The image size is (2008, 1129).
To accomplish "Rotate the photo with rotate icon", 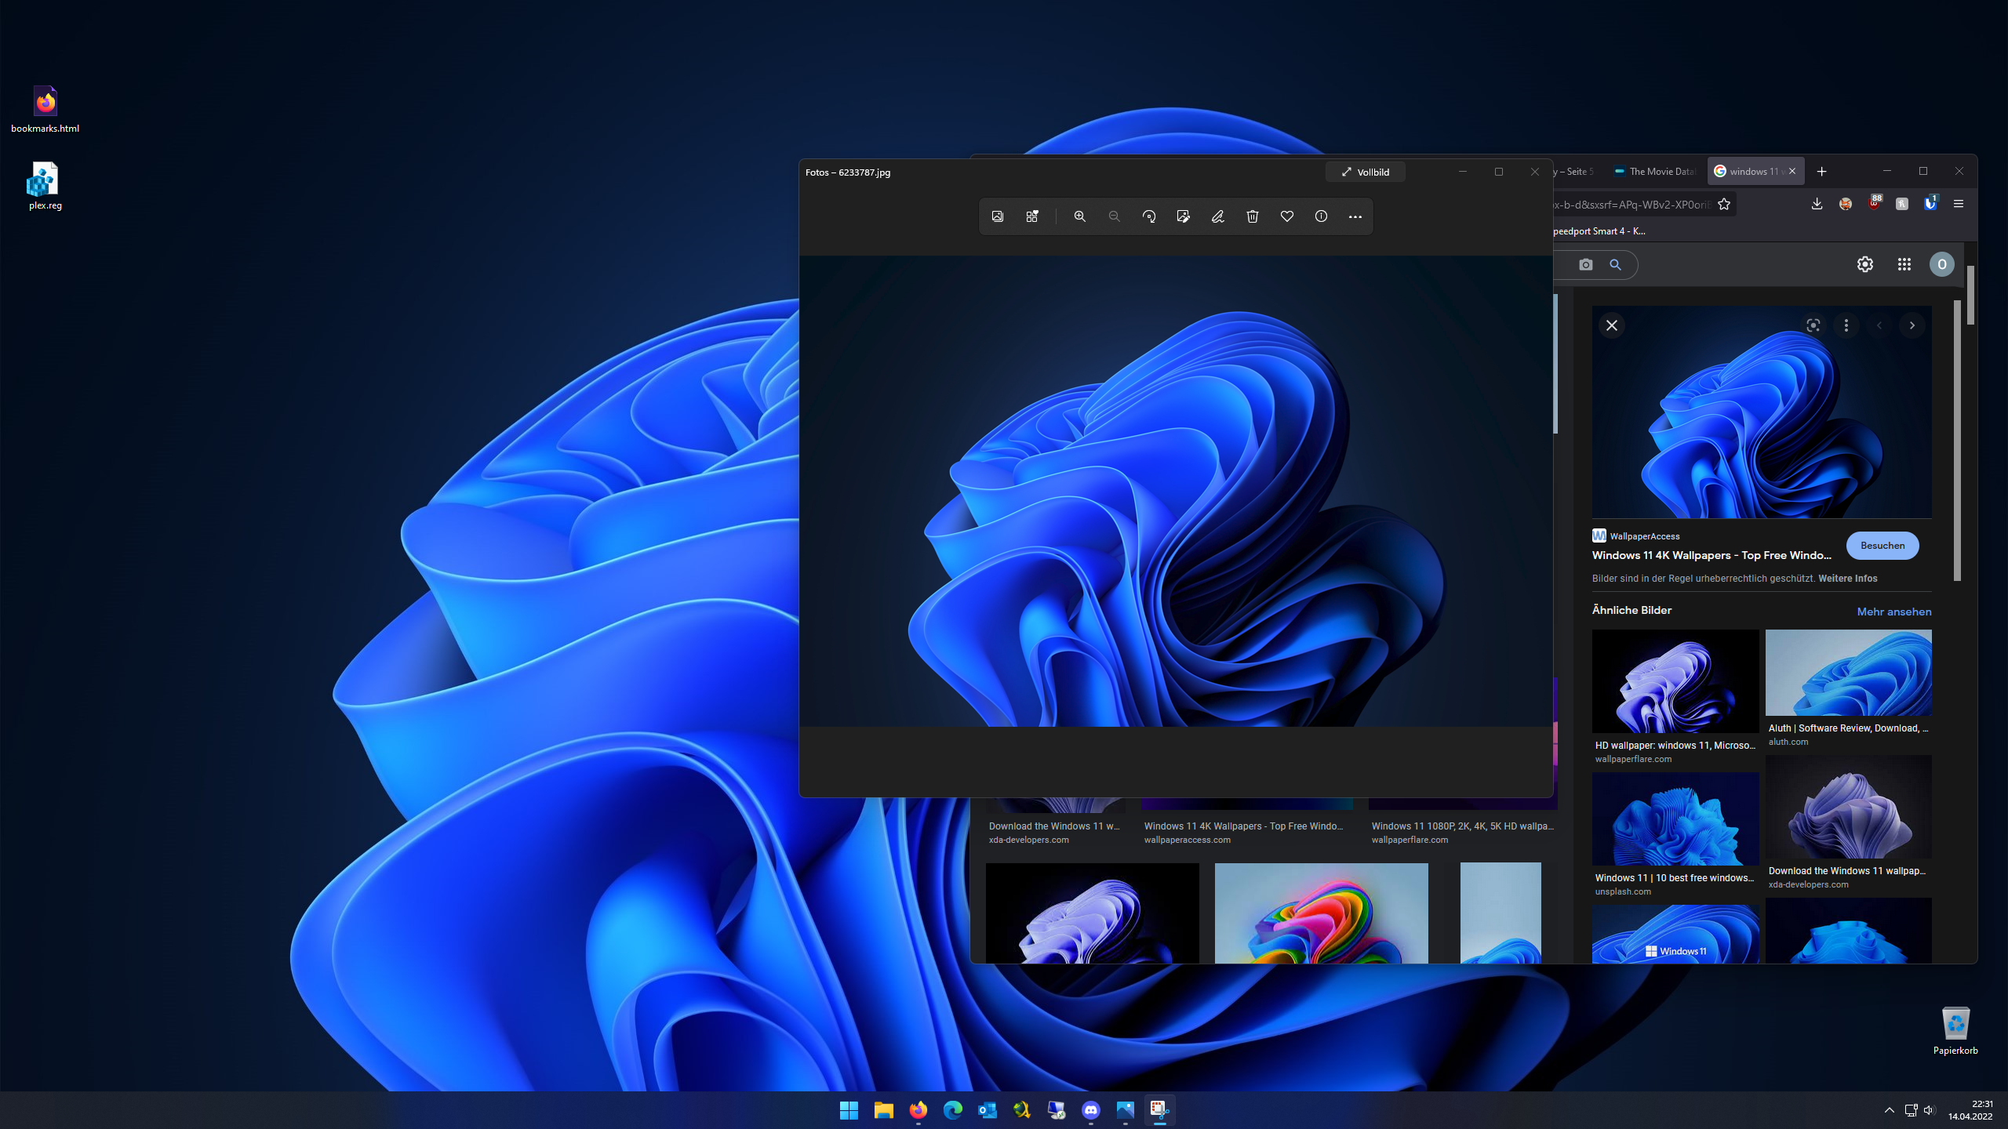I will (x=1149, y=216).
